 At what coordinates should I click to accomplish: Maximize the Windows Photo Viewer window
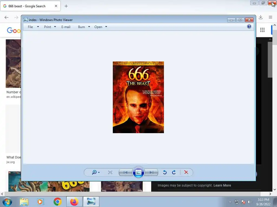pyautogui.click(x=240, y=20)
